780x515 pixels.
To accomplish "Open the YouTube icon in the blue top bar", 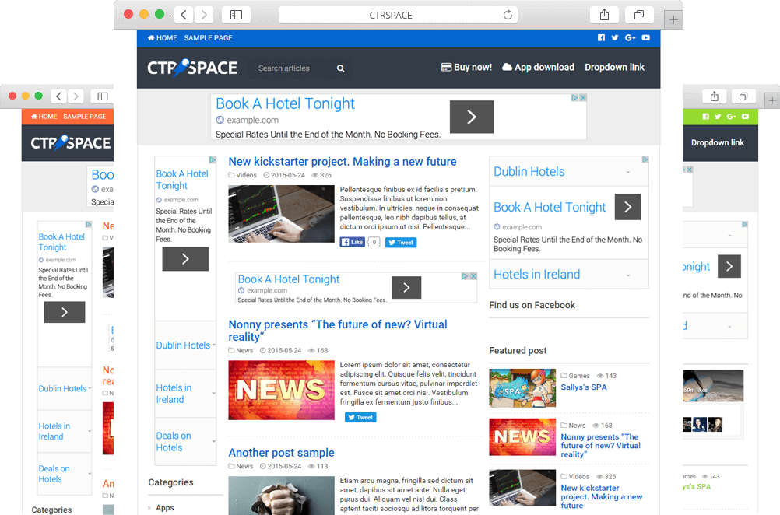I will [645, 38].
